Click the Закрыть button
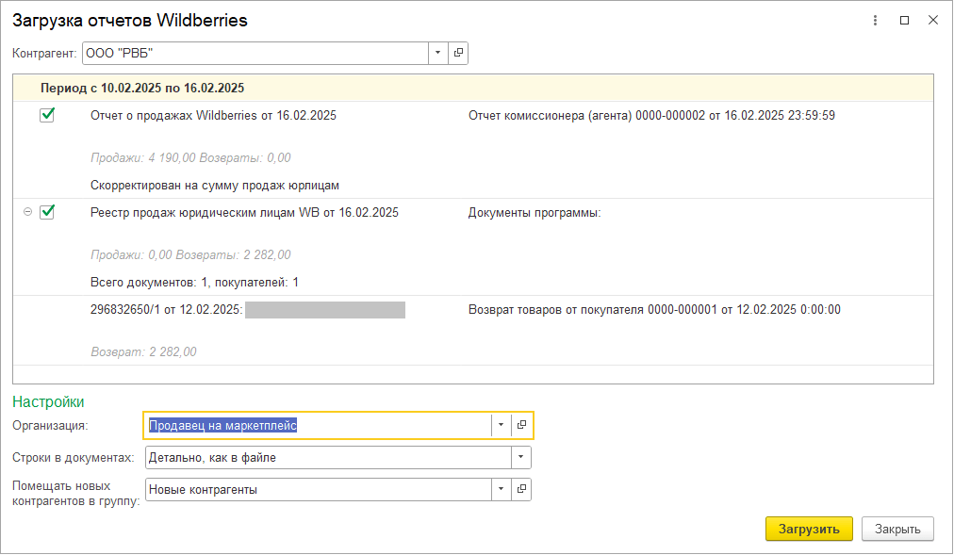The image size is (954, 555). [896, 529]
